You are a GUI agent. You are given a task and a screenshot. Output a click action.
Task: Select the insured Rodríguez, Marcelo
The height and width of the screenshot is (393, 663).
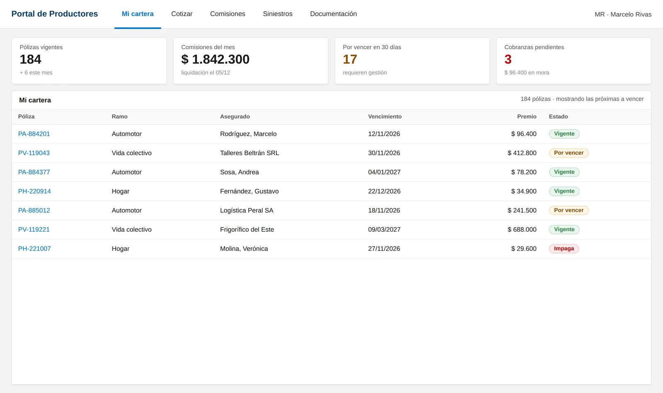(248, 134)
